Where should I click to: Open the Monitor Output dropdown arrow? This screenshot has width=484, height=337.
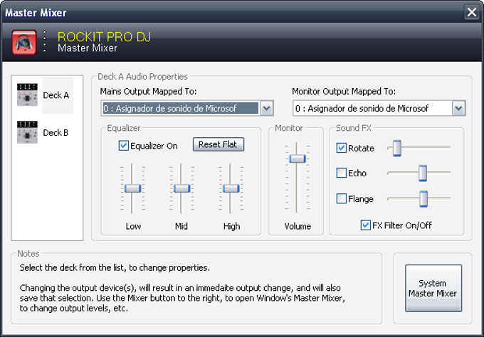coord(458,108)
